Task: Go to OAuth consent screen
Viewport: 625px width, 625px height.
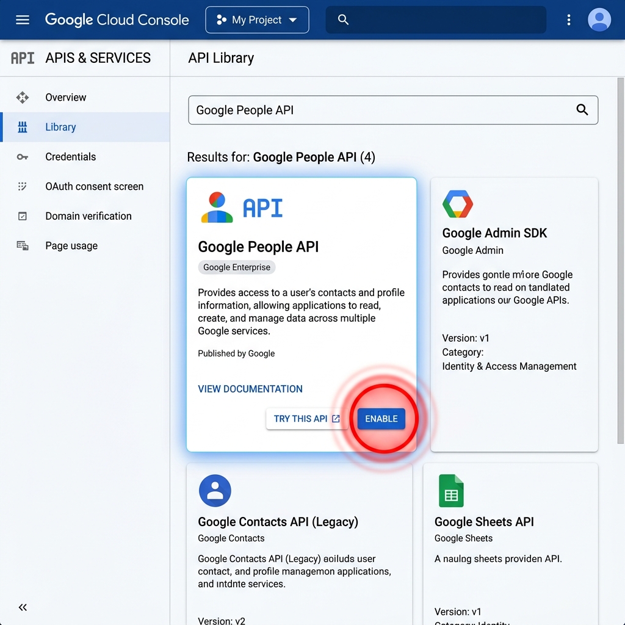Action: coord(94,187)
